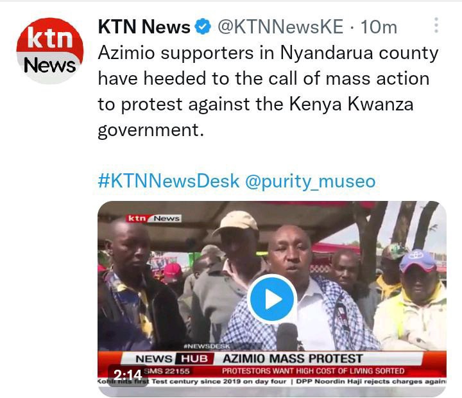Click the #NEWSDESK overlay text in video
Image resolution: width=462 pixels, height=398 pixels.
pyautogui.click(x=207, y=346)
